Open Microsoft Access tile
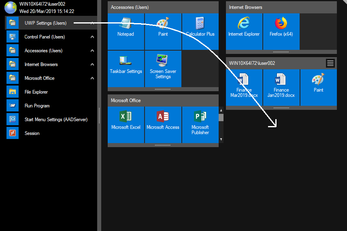 (163, 124)
